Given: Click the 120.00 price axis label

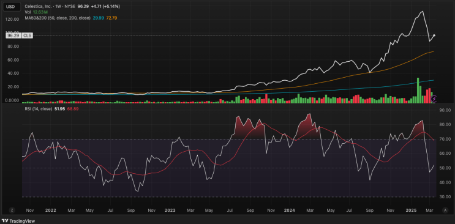Looking at the screenshot, I should (x=13, y=19).
